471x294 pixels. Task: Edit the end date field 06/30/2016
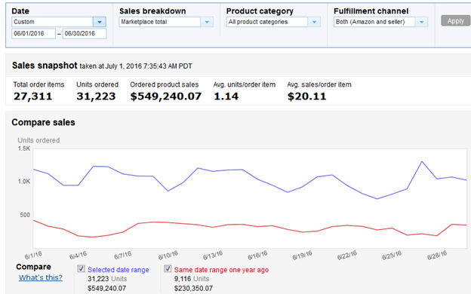click(x=85, y=34)
